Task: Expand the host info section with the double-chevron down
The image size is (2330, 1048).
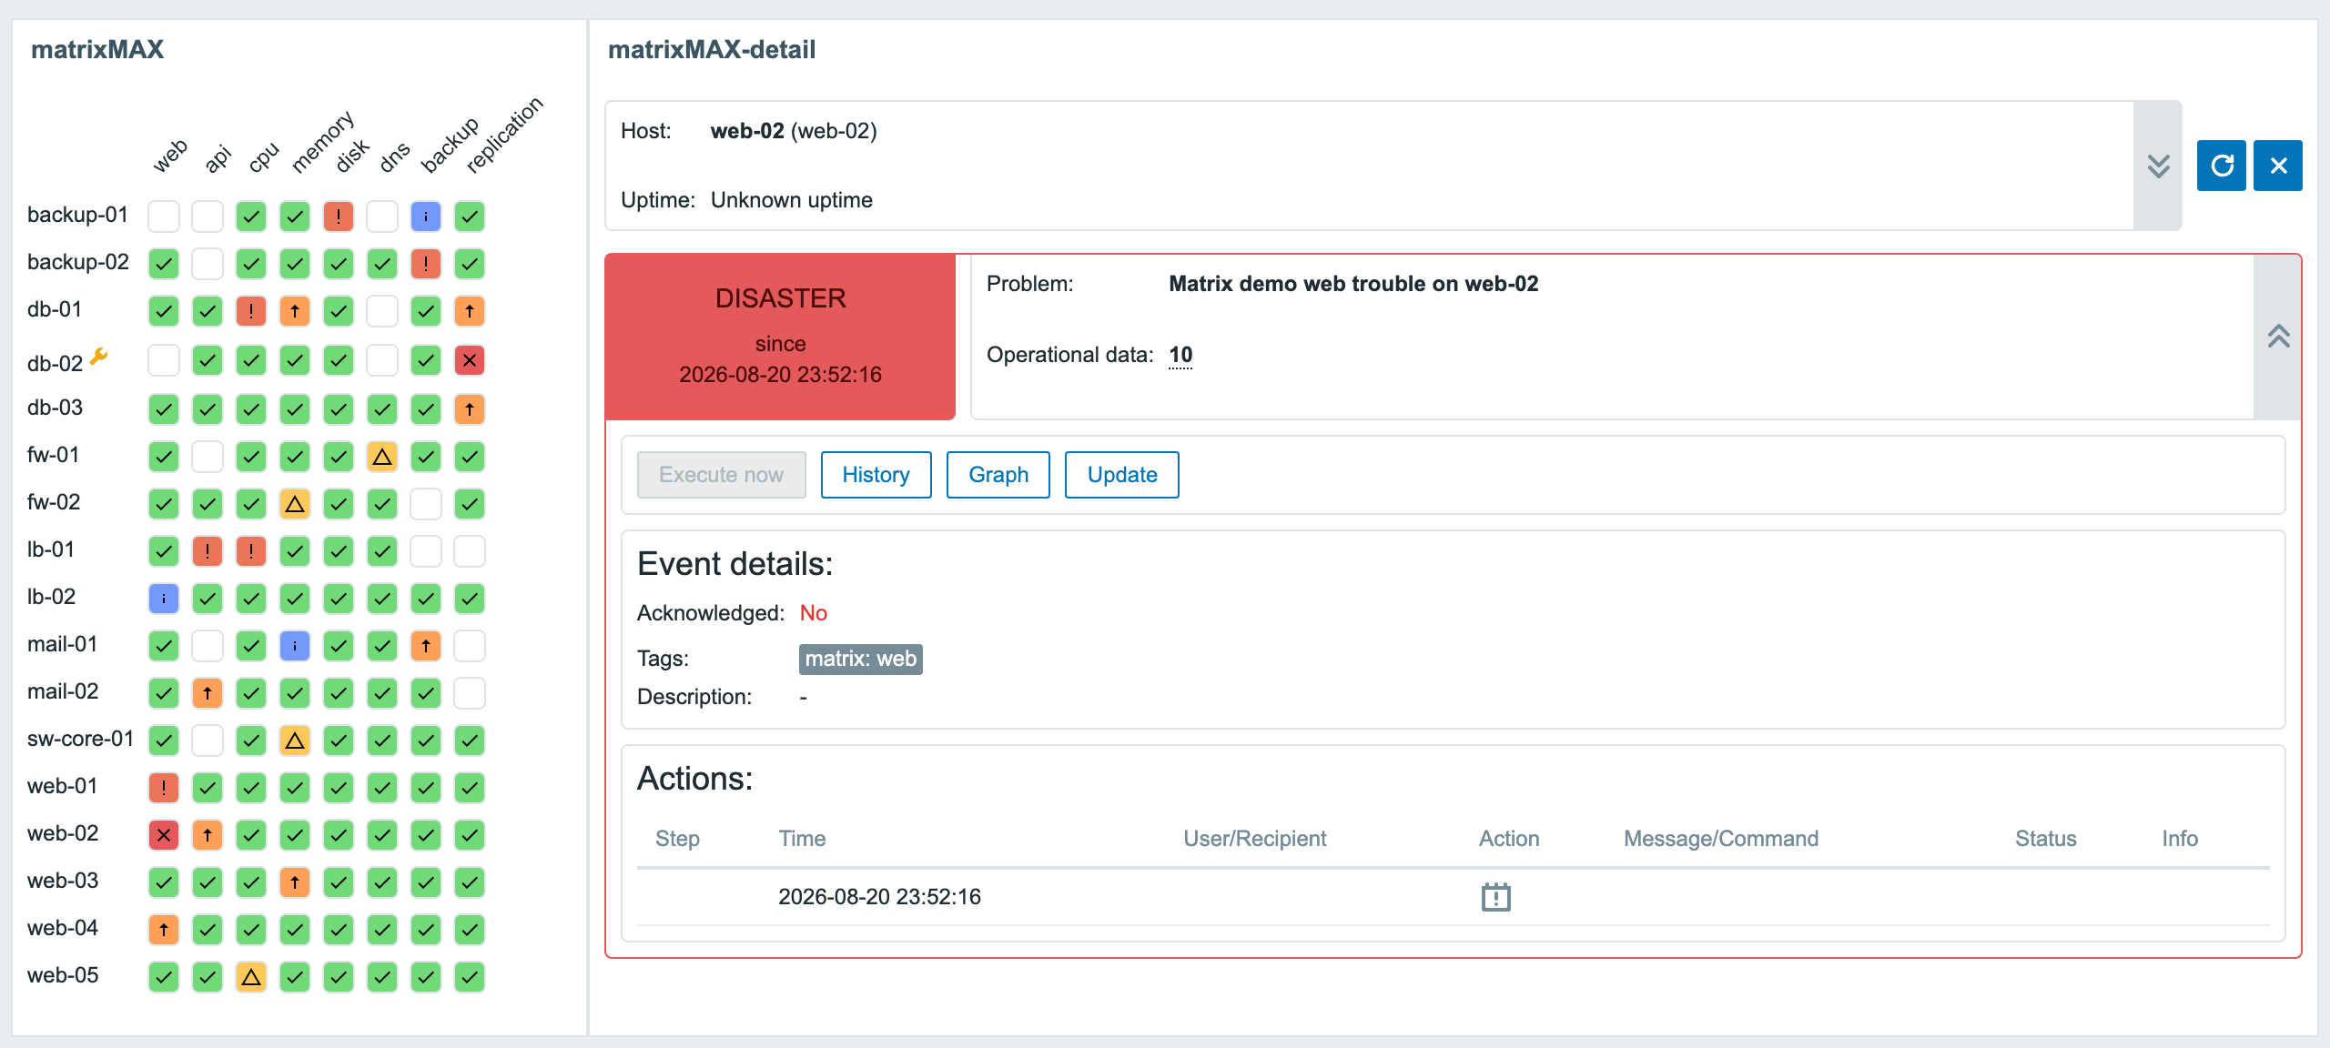Action: [x=2158, y=166]
